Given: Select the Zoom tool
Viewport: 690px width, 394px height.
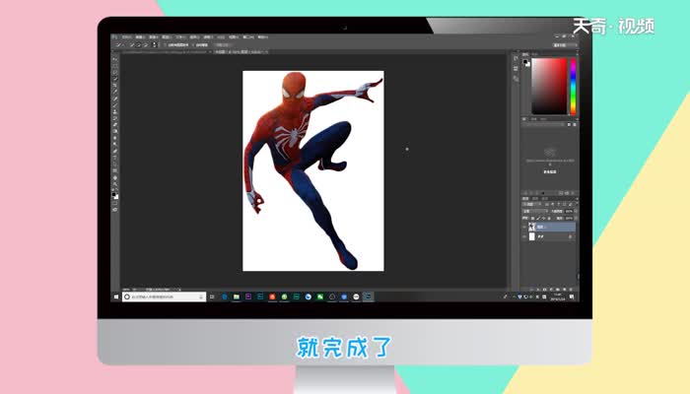Looking at the screenshot, I should coord(115,184).
